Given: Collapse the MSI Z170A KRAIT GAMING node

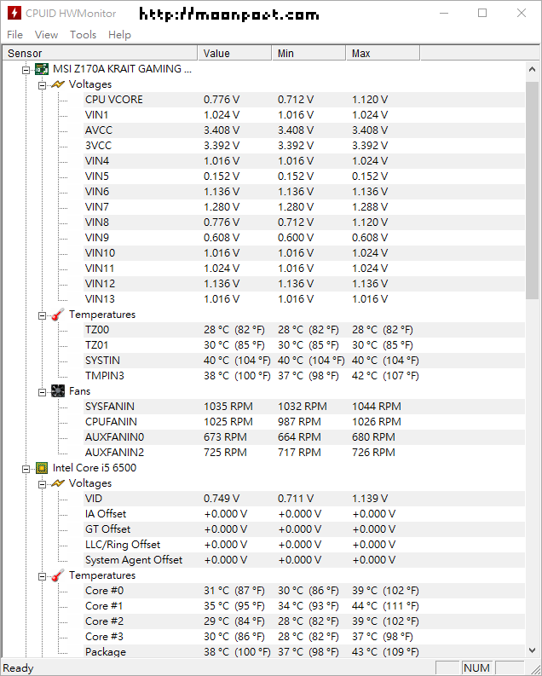Looking at the screenshot, I should coord(26,69).
